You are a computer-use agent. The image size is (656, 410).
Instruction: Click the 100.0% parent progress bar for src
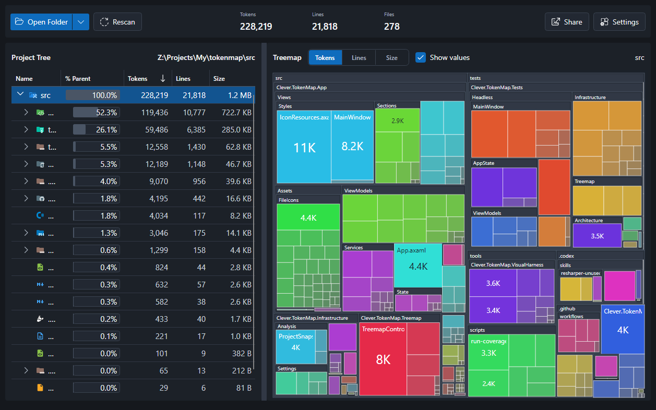tap(92, 94)
